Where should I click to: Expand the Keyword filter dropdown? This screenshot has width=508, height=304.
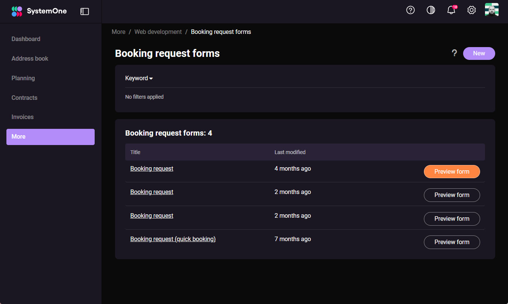[x=139, y=78]
